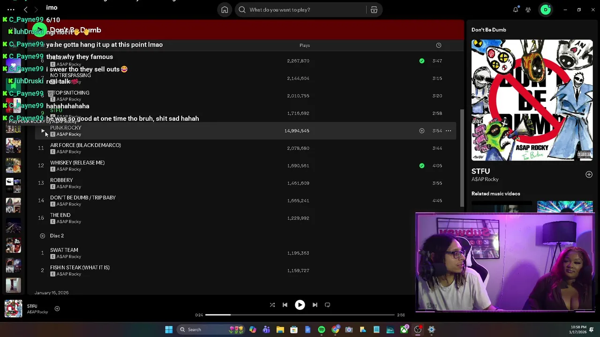
Task: Click the 14,994,545 play count
Action: pos(297,131)
